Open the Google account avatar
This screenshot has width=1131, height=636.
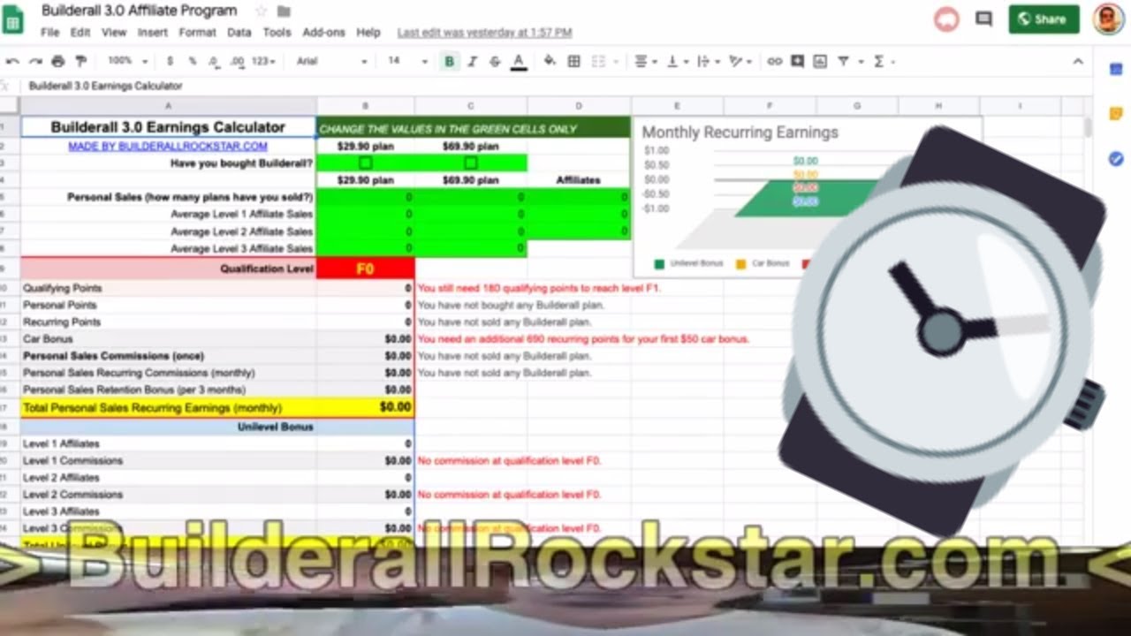coord(1108,19)
